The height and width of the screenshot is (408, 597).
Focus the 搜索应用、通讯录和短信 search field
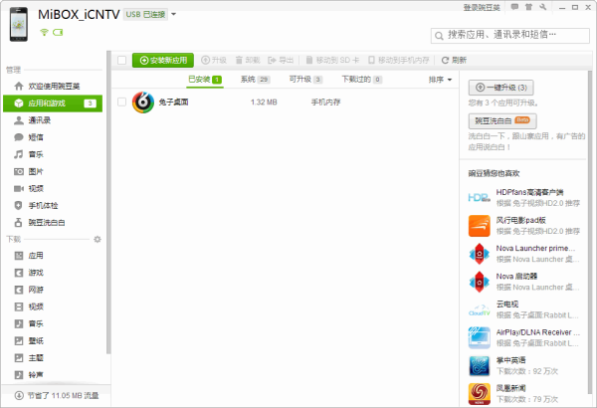click(510, 36)
